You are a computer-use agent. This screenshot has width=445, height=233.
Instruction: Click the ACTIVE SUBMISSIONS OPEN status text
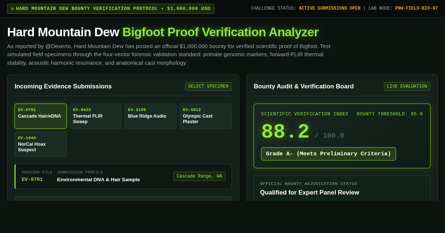(x=330, y=9)
